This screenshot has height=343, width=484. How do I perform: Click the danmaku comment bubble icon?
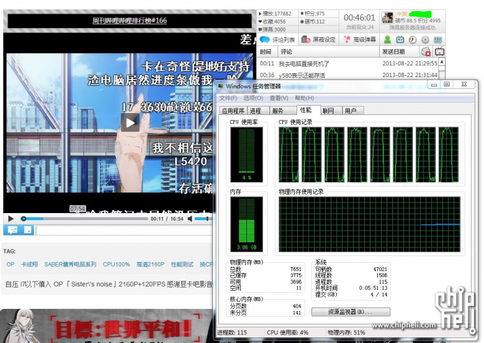pyautogui.click(x=12, y=230)
